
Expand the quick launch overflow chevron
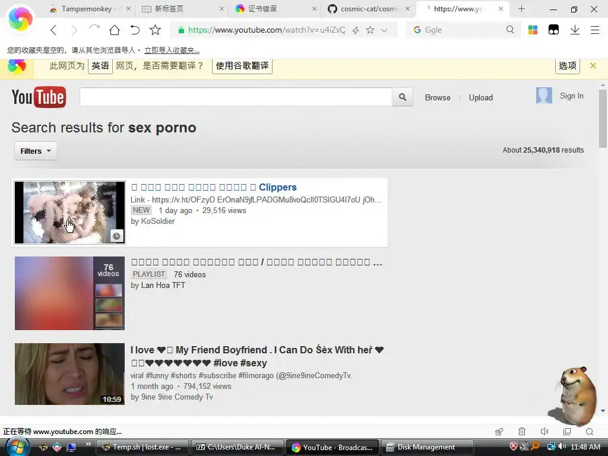(88, 444)
